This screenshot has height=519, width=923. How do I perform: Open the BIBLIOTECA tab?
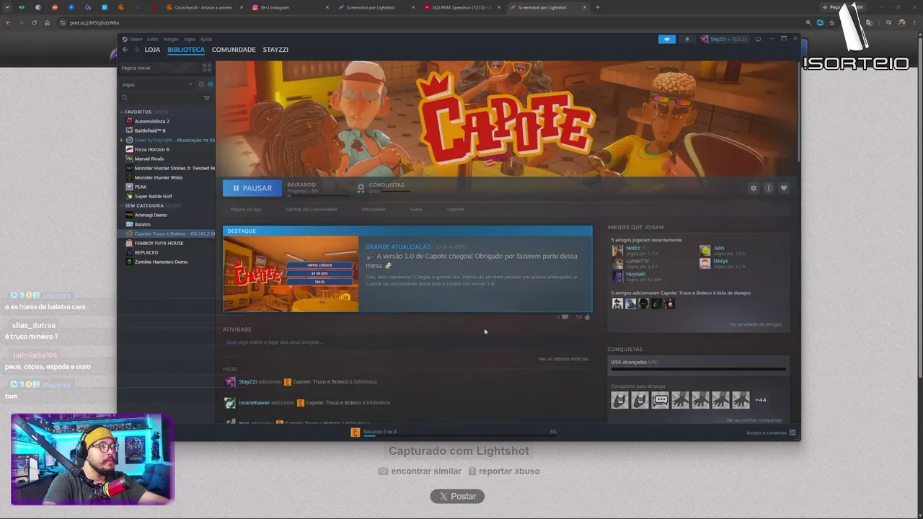click(x=186, y=50)
